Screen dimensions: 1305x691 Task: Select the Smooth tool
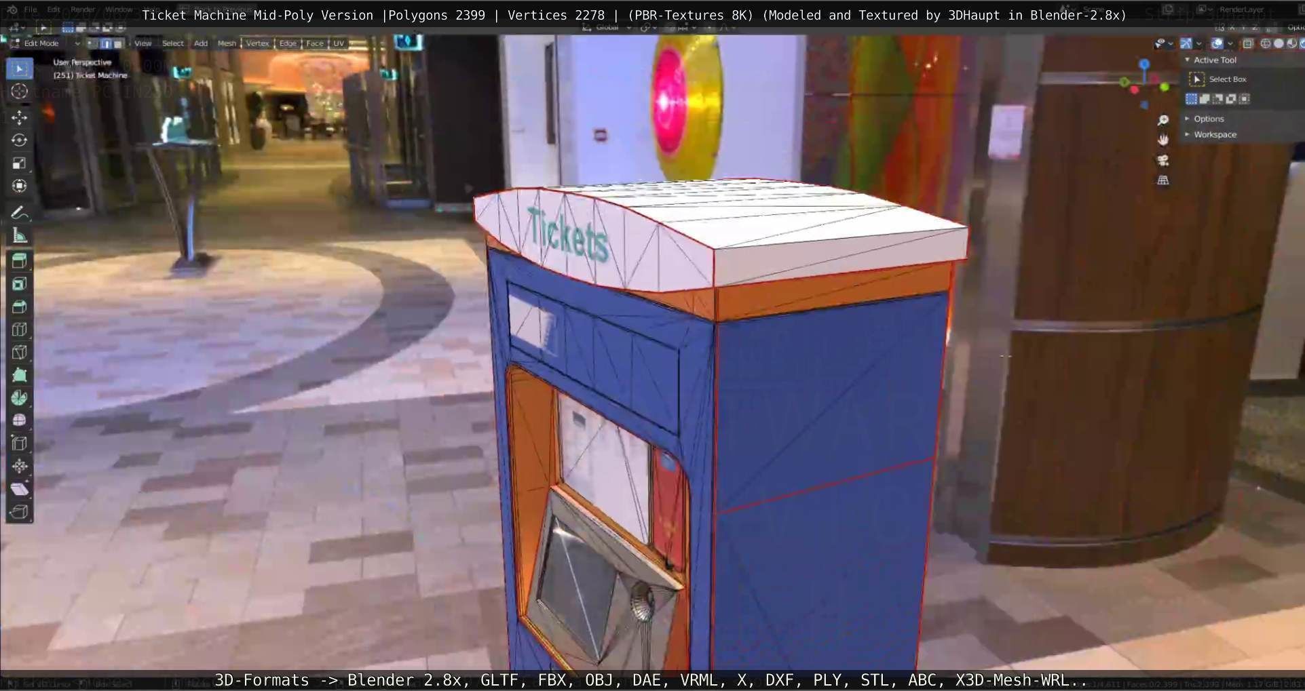(19, 420)
